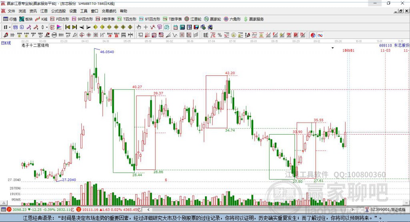410x222 pixels.
Task: Jump to first bar with skip-start icon
Action: pos(67,27)
